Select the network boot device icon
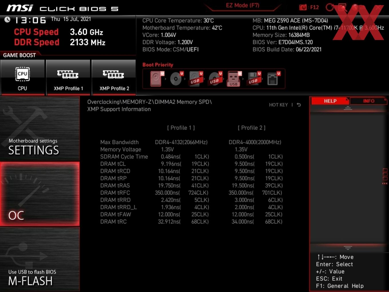The height and width of the screenshot is (292, 389). pos(273,79)
